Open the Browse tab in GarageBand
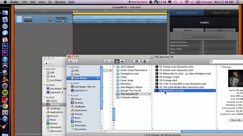 click(188, 30)
